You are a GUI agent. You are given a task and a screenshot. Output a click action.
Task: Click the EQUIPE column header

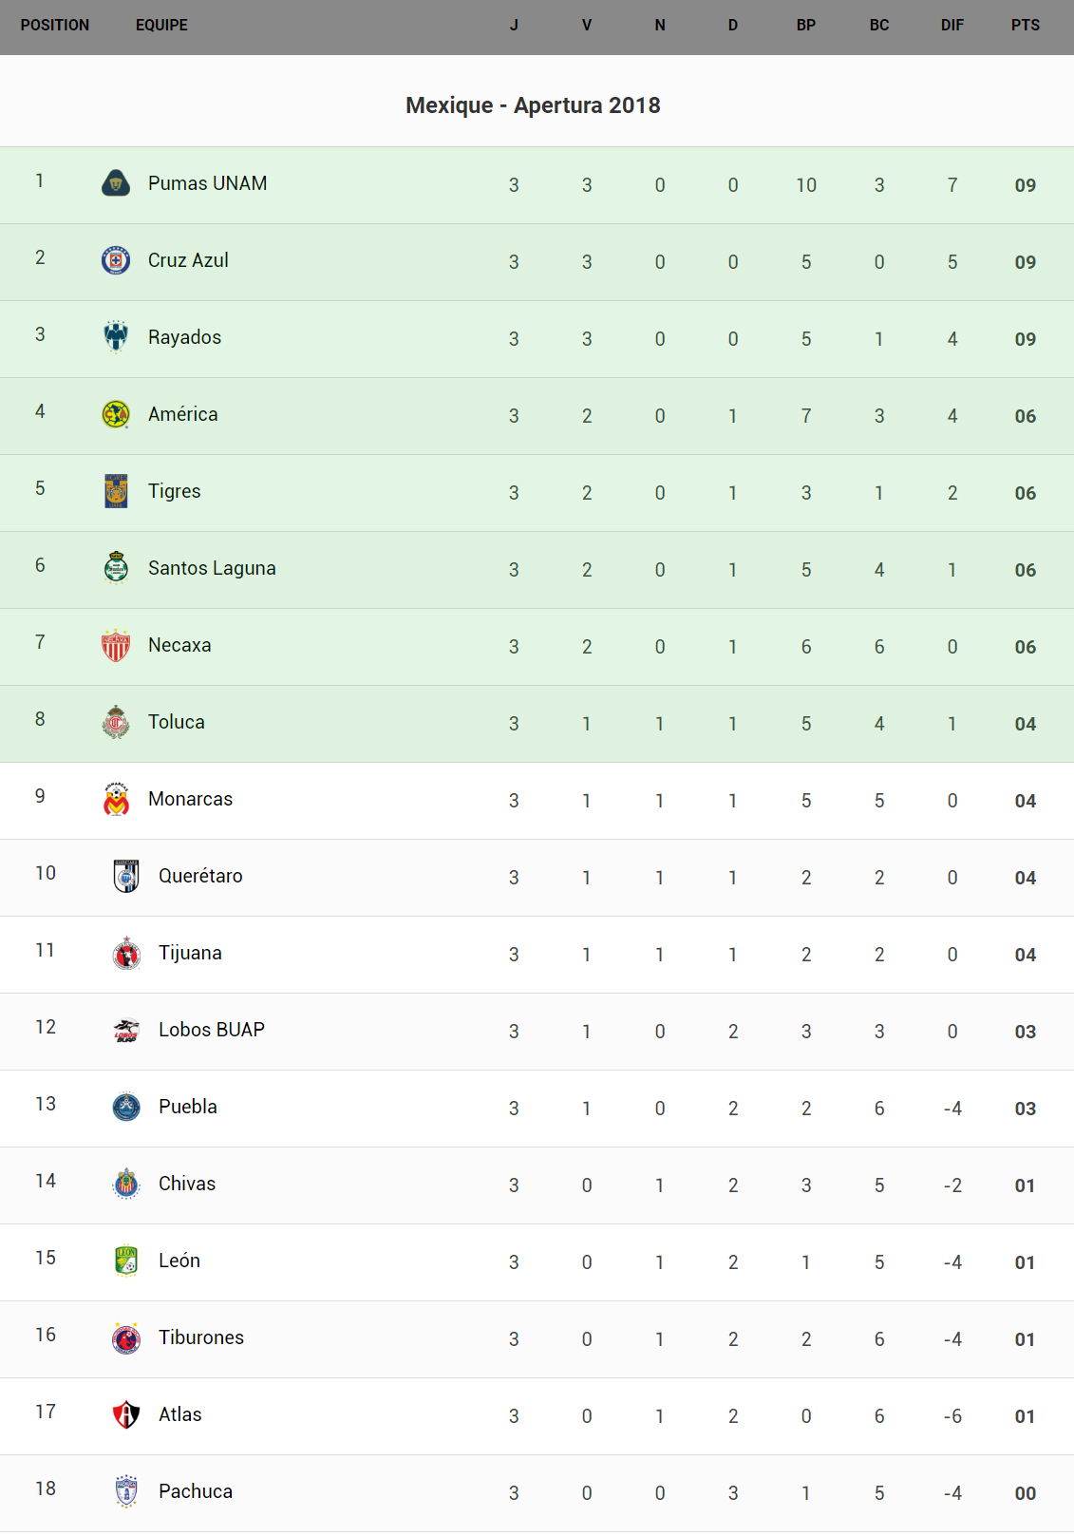click(161, 26)
